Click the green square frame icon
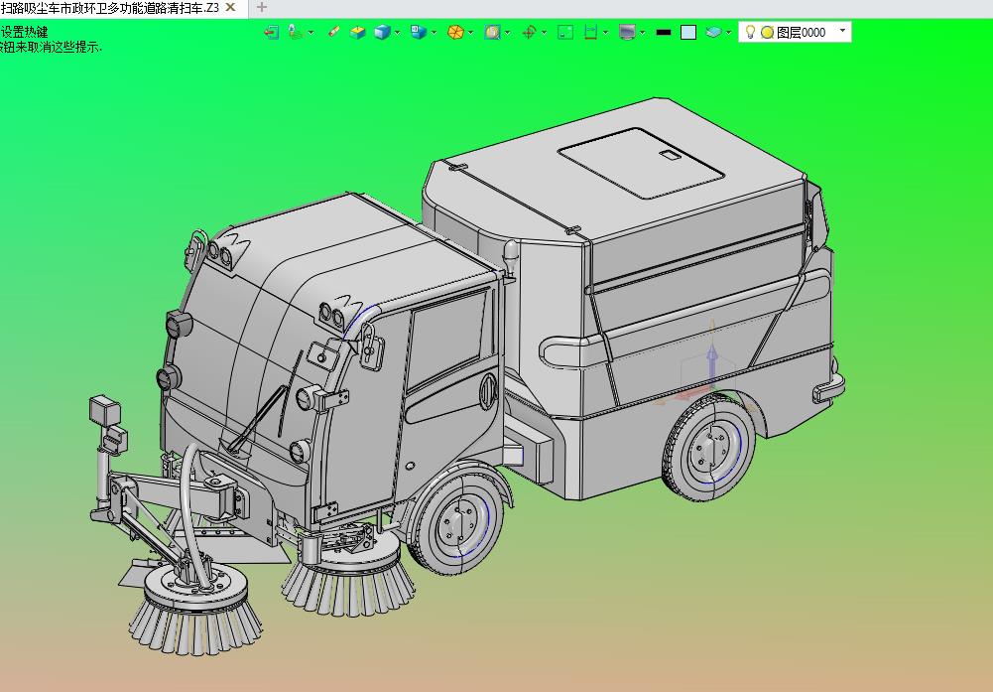The image size is (993, 692). tap(565, 32)
